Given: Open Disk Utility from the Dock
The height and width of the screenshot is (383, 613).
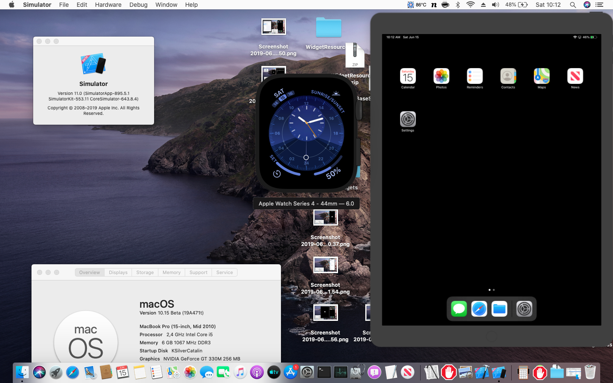Looking at the screenshot, I should tap(358, 372).
